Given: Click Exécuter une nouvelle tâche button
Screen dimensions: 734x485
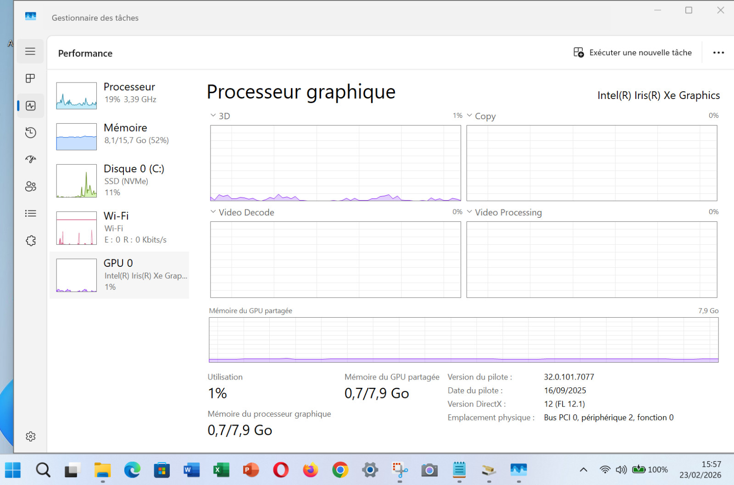Looking at the screenshot, I should [633, 53].
